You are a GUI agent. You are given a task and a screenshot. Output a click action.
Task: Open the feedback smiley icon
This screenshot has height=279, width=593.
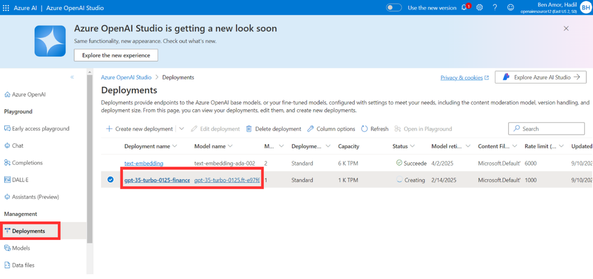510,8
